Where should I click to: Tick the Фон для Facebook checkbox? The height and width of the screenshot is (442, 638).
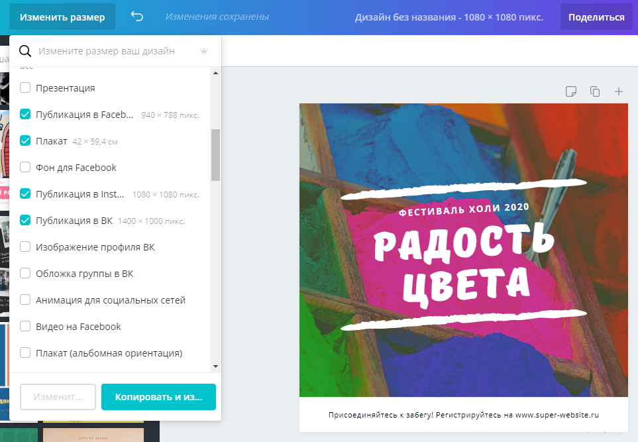[x=25, y=167]
